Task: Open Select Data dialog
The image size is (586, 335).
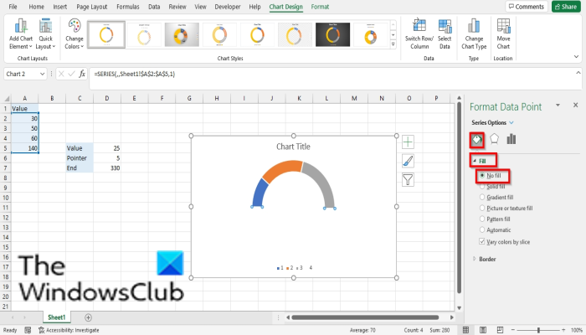Action: tap(445, 34)
